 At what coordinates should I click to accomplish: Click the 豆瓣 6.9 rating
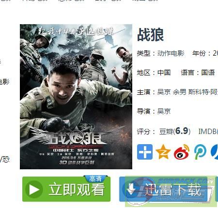[175, 131]
